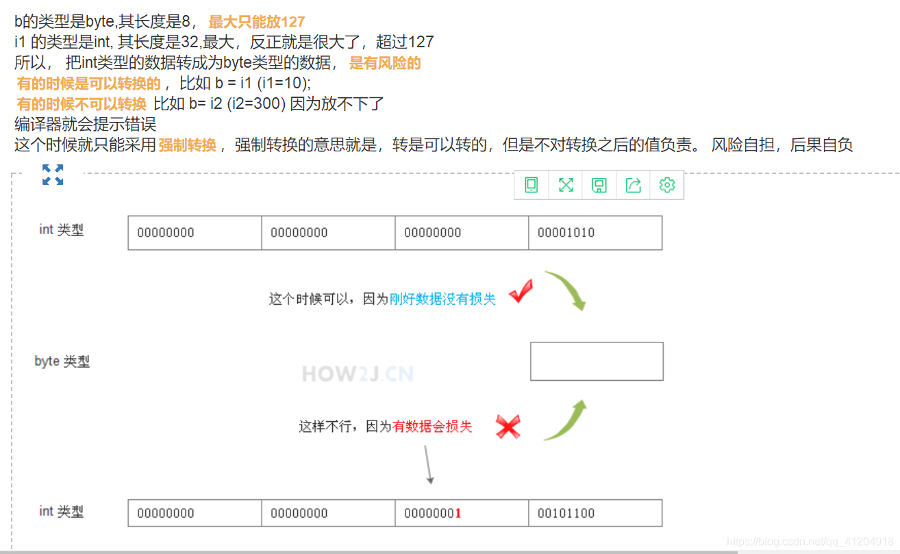The height and width of the screenshot is (554, 900).
Task: Click the green floppy-disk save icon
Action: tap(599, 185)
